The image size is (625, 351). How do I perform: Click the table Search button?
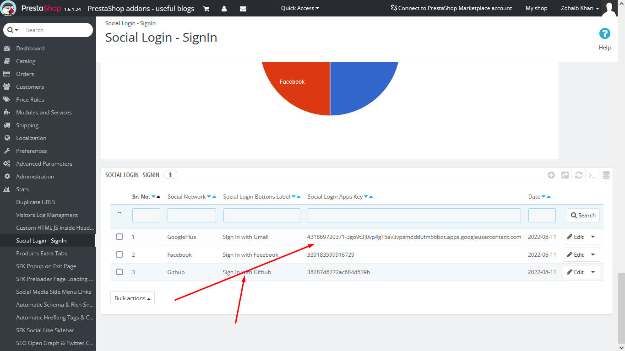(583, 216)
